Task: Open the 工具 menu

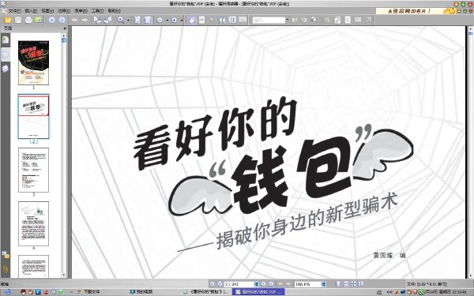Action: [x=97, y=11]
